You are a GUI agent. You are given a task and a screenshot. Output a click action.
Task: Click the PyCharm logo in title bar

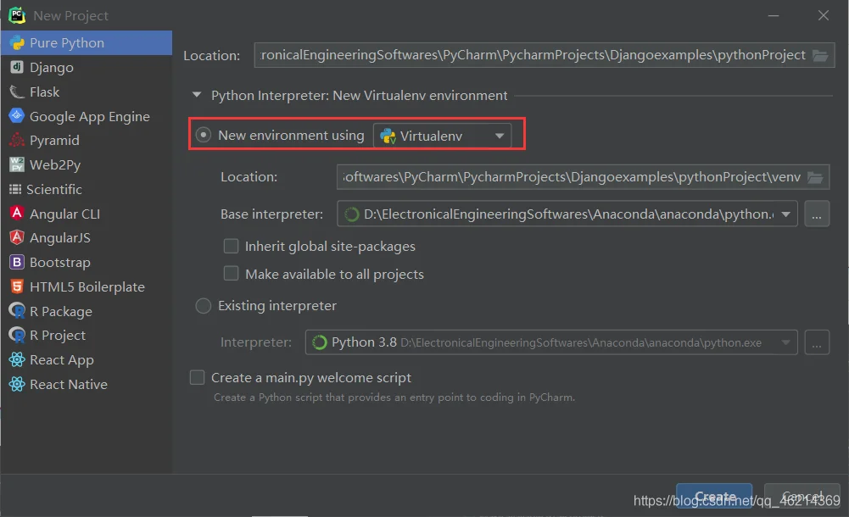tap(17, 15)
